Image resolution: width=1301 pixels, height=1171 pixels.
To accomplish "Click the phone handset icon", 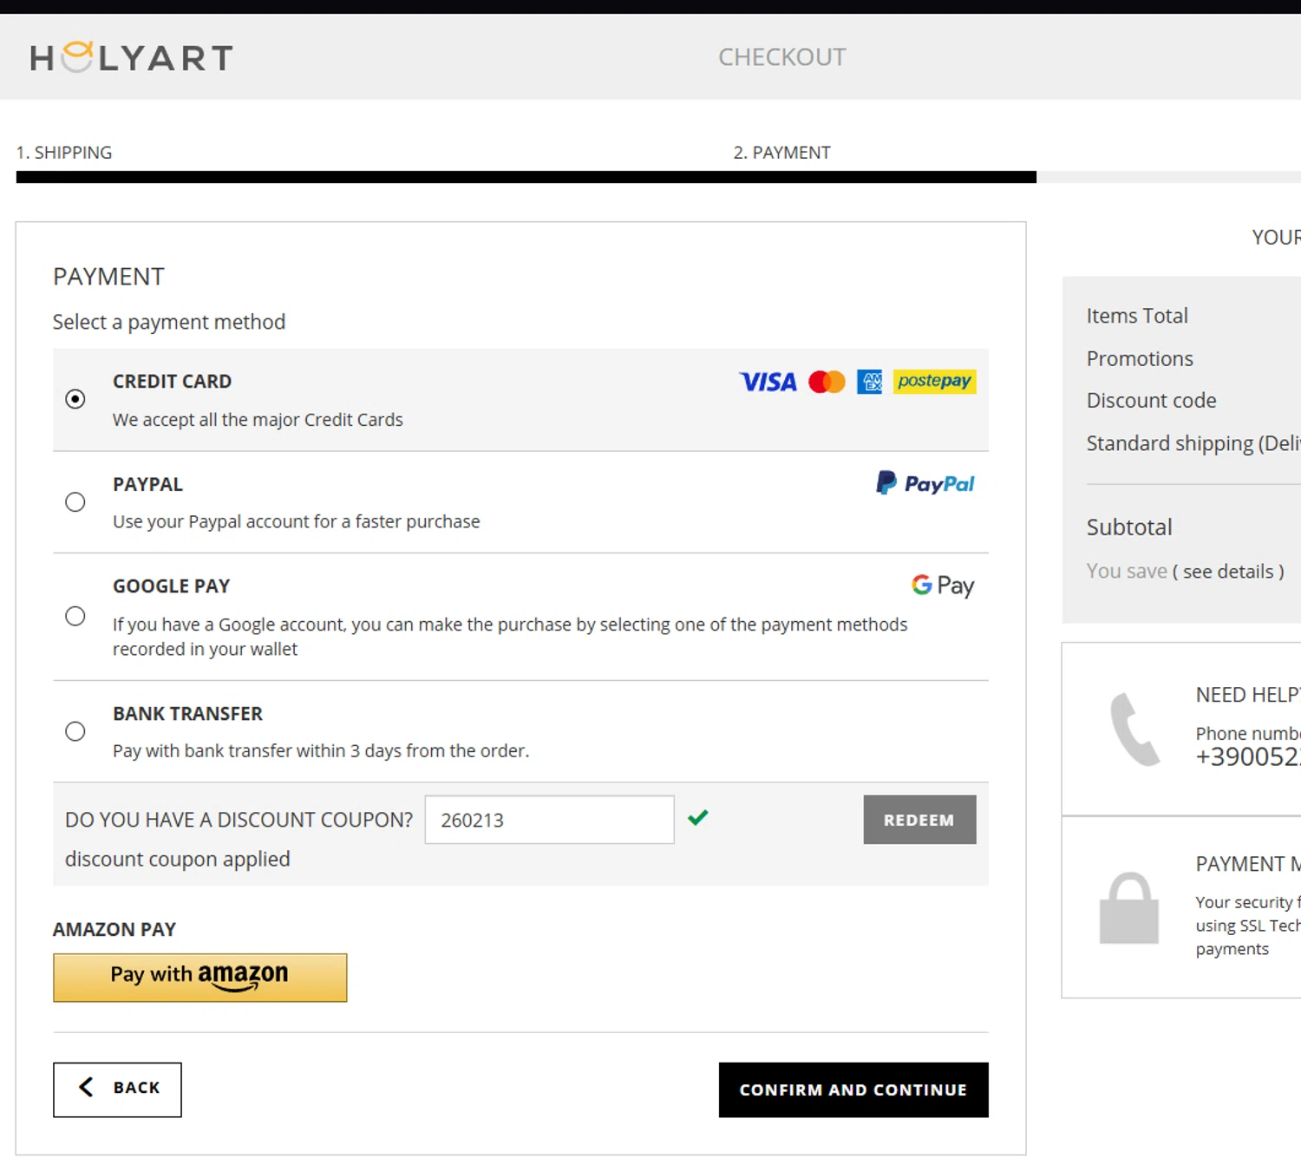I will pyautogui.click(x=1134, y=729).
